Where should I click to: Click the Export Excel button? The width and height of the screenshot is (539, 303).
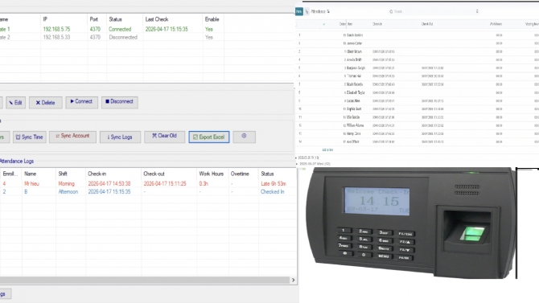click(x=209, y=137)
